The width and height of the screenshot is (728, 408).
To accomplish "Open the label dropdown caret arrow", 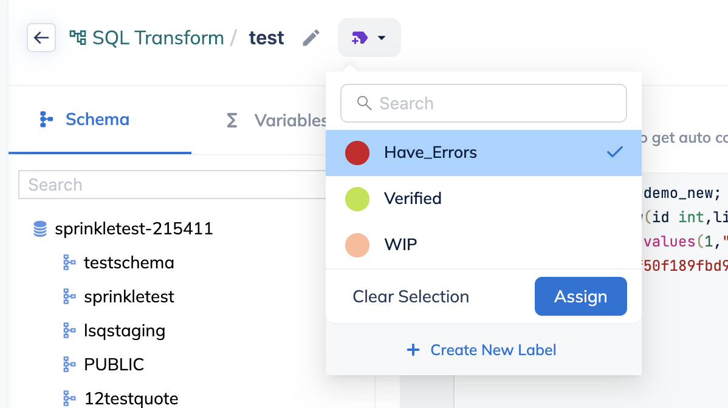I will (382, 38).
